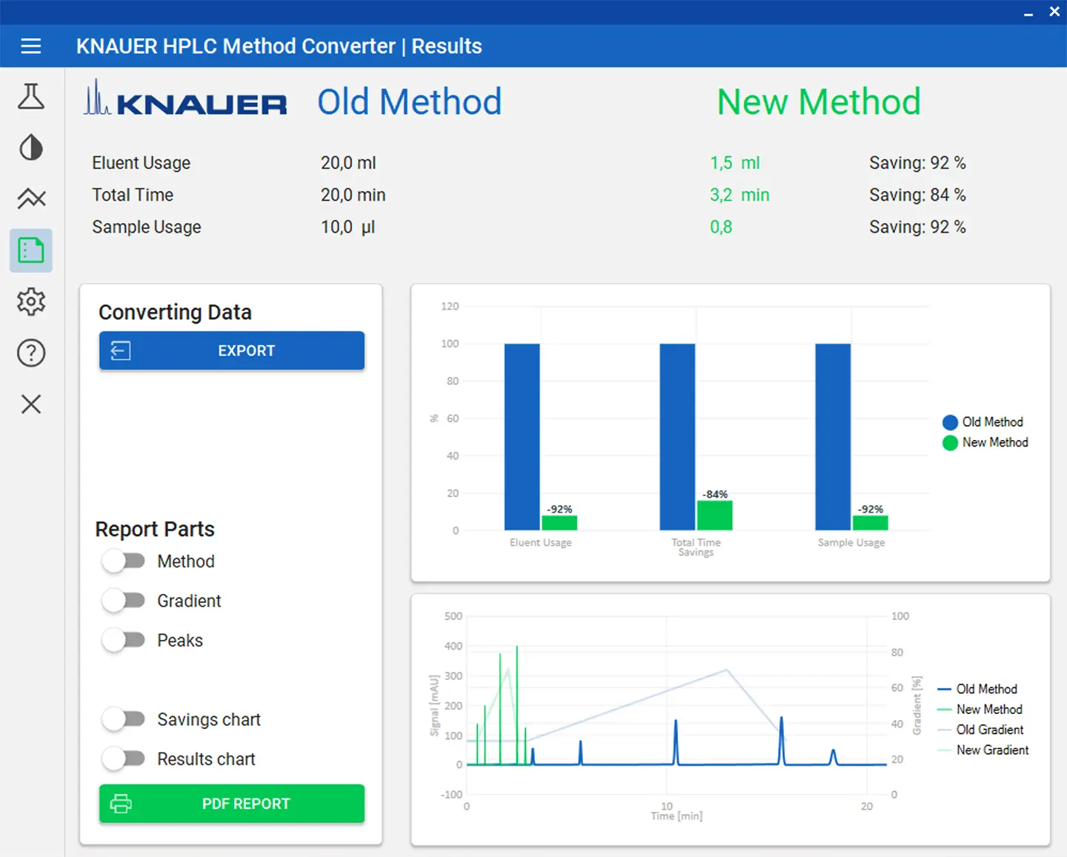Open Help using the question mark icon

[x=30, y=353]
